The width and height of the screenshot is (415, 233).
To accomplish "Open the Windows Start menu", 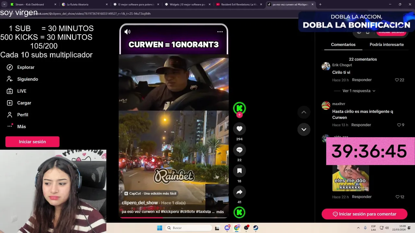I will point(160,228).
